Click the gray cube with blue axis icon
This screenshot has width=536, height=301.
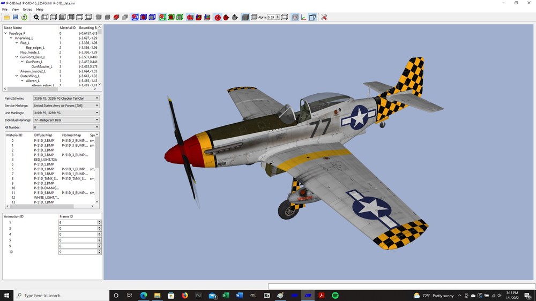(x=207, y=17)
